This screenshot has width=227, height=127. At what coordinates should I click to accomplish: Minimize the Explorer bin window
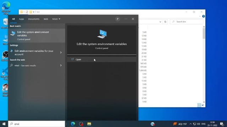[x=186, y=12]
